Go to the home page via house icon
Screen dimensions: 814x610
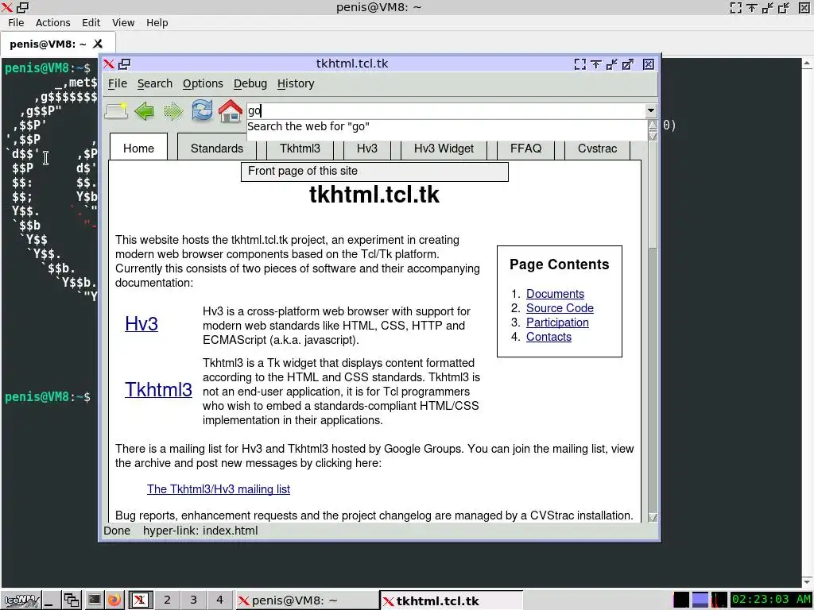click(x=231, y=110)
